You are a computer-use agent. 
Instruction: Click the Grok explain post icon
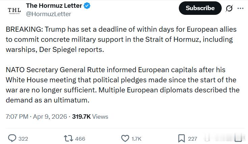click(229, 8)
